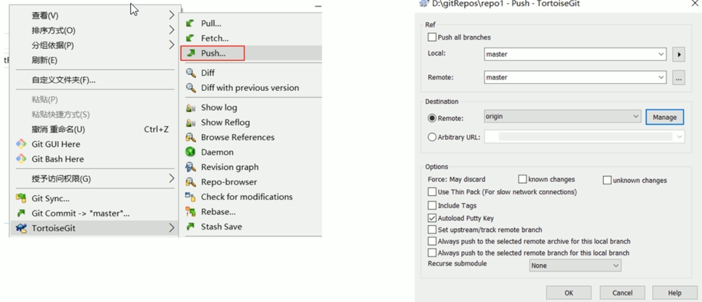Open the Destination Remote origin dropdown
This screenshot has height=302, width=702.
[636, 116]
